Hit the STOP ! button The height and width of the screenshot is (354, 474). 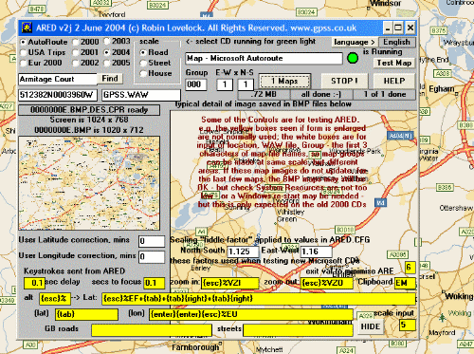point(344,81)
